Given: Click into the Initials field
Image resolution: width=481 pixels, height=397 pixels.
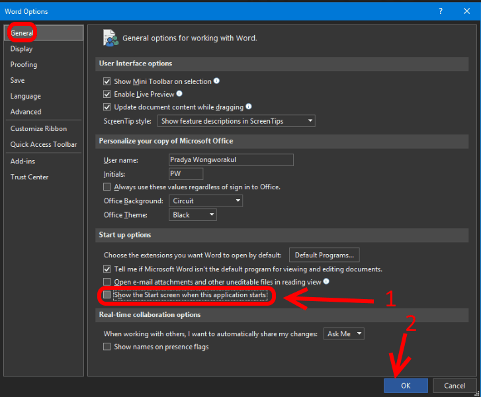Looking at the screenshot, I should click(186, 173).
